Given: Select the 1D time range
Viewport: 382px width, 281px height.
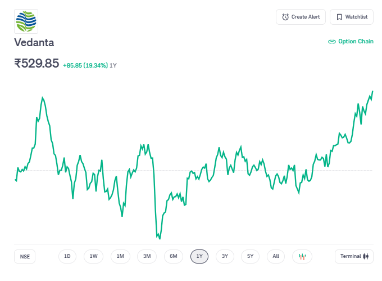Looking at the screenshot, I should (x=67, y=256).
